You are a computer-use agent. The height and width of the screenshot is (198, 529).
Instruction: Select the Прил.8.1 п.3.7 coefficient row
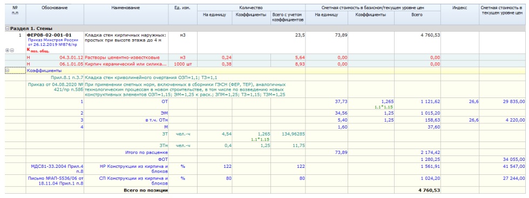click(x=264, y=77)
